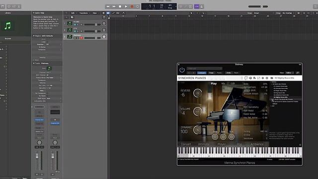Collapse the Region MIDI Defaults section

click(x=34, y=36)
